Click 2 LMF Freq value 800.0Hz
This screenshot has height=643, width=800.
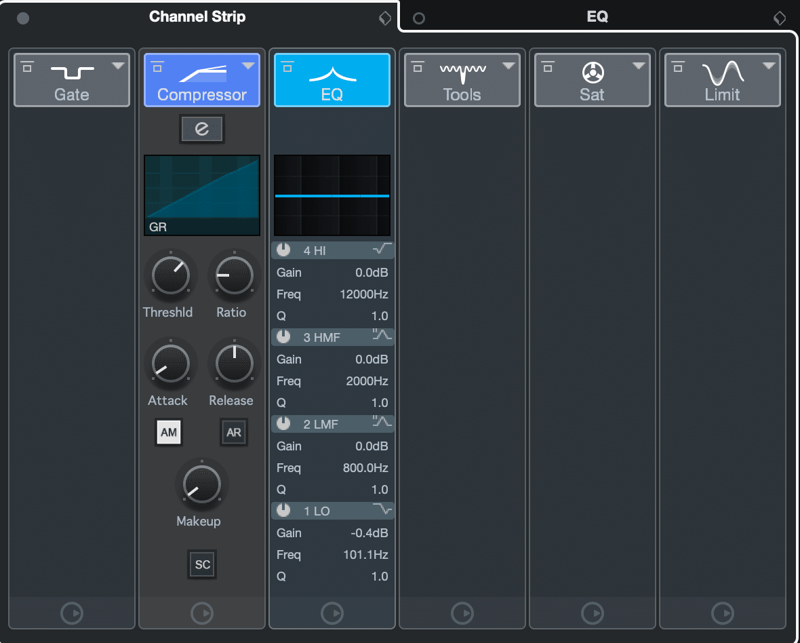(x=365, y=468)
